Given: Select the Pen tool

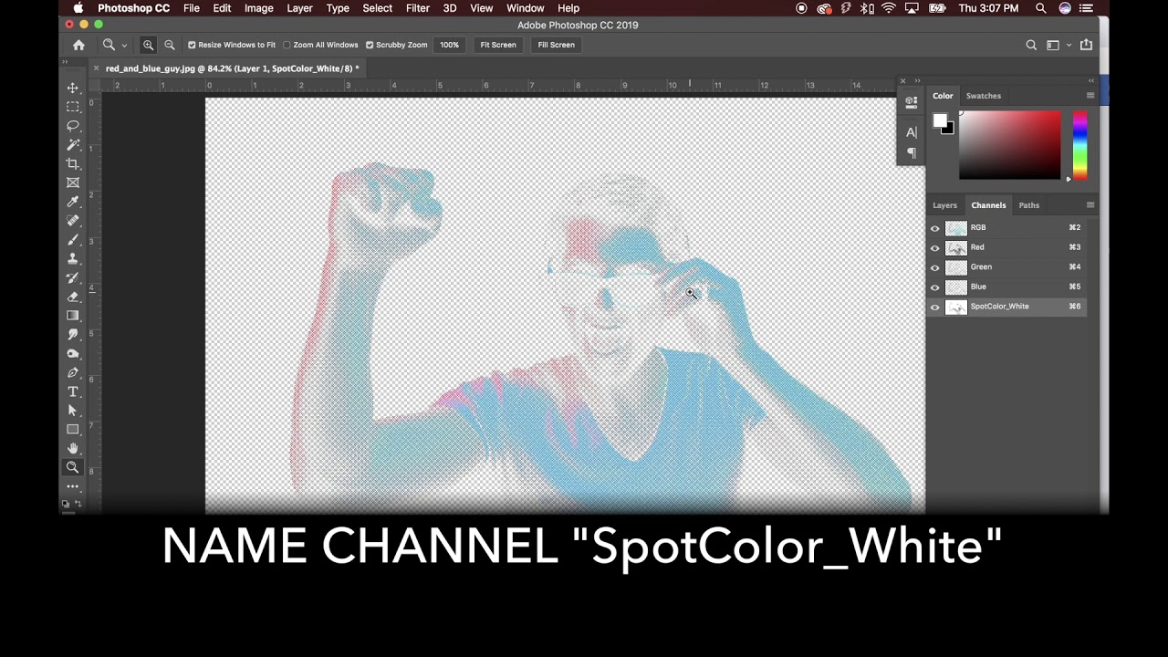Looking at the screenshot, I should tap(73, 372).
